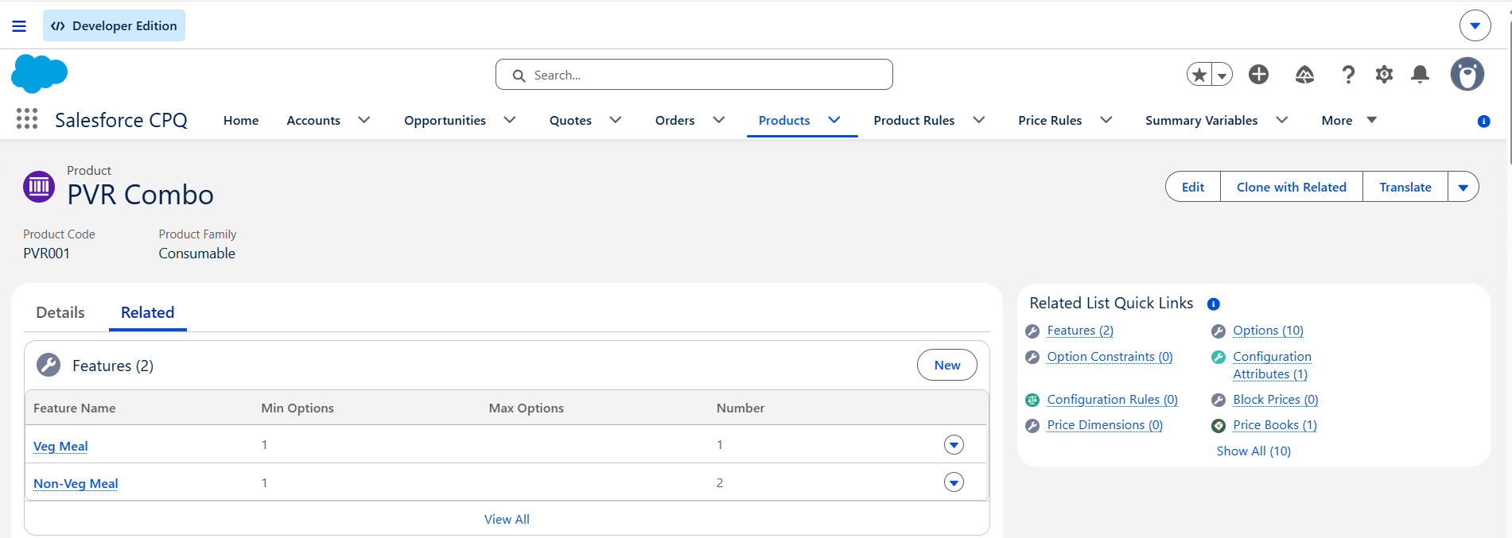This screenshot has width=1512, height=538.
Task: Open the Price Rules tab
Action: click(x=1050, y=120)
